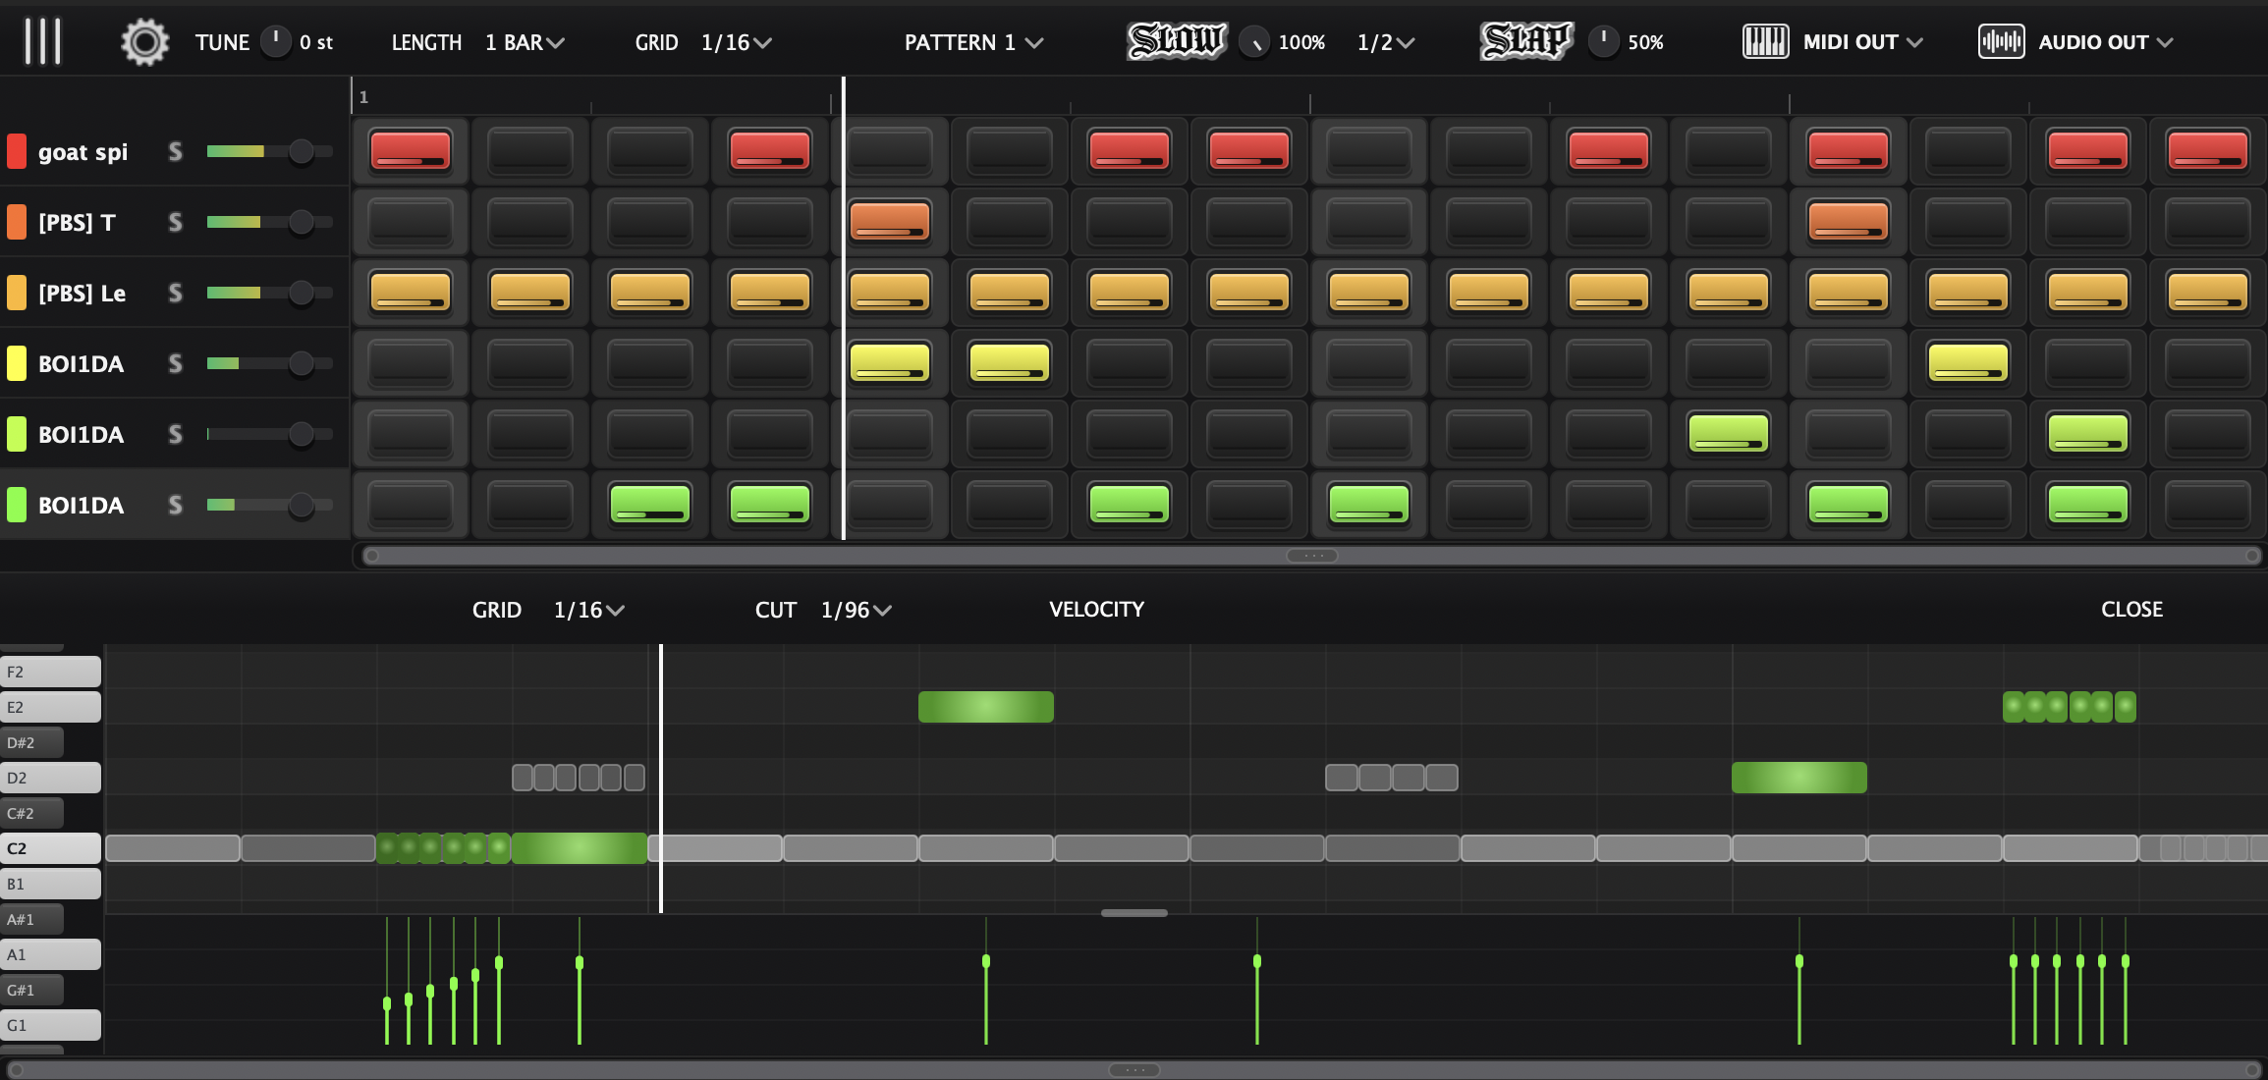Select the long green D2 note
The image size is (2268, 1080).
pos(1798,778)
